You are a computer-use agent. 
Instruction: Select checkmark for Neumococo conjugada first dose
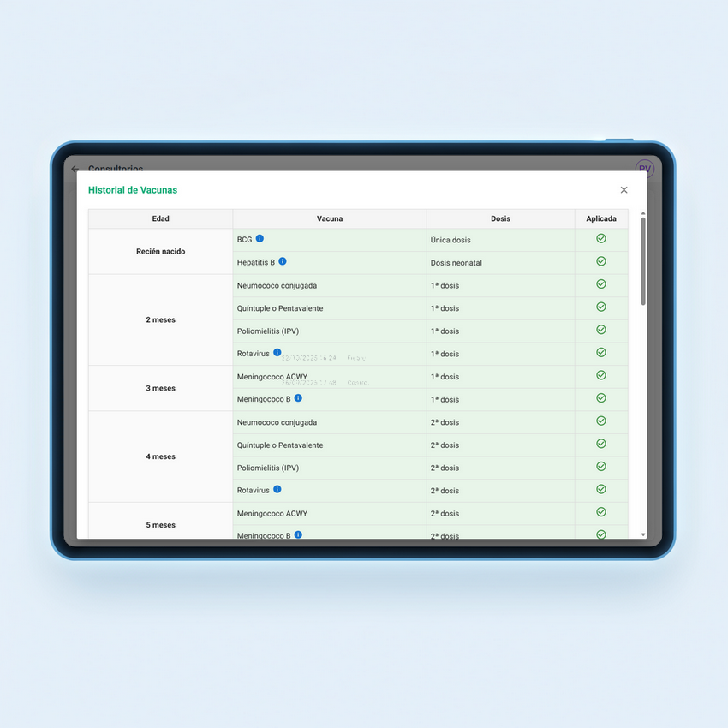[600, 285]
